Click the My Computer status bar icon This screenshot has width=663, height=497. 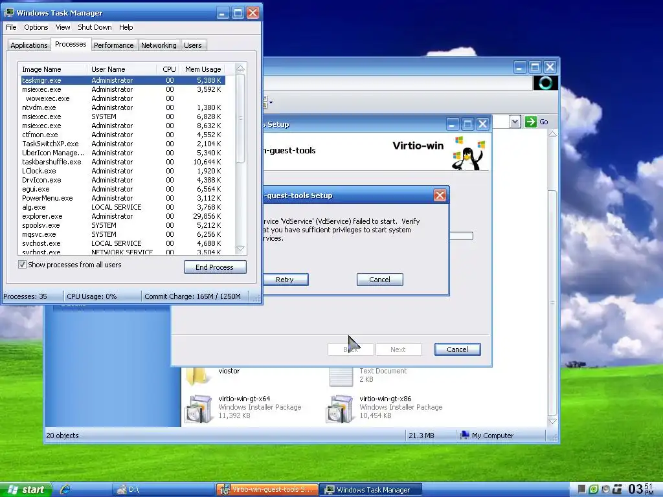point(465,435)
